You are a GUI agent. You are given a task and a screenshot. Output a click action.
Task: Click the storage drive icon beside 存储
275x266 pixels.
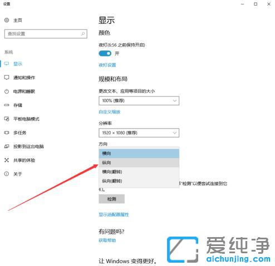tap(7, 105)
